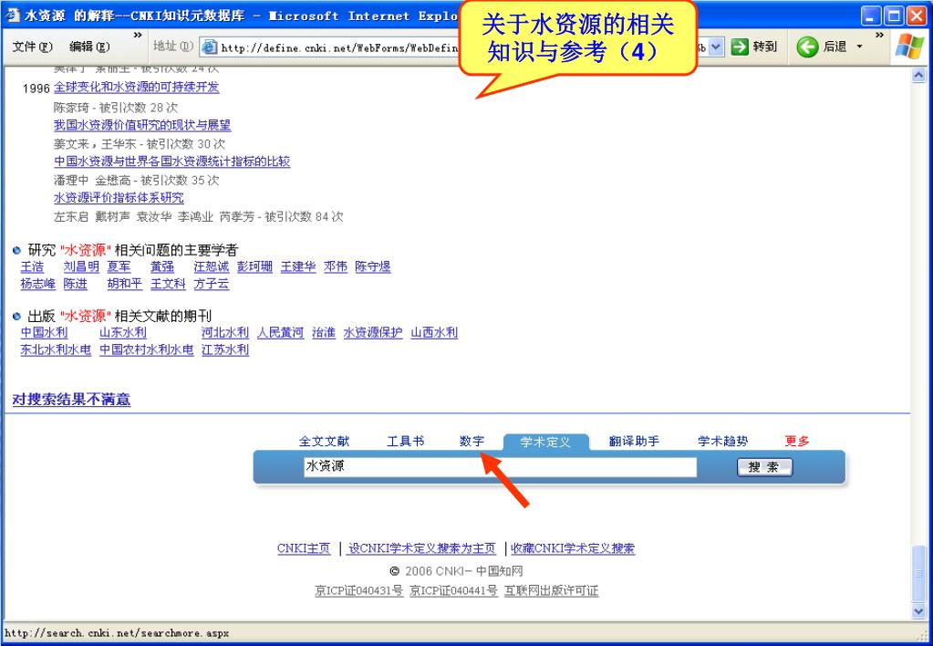Image resolution: width=933 pixels, height=646 pixels.
Task: Click scholar 王文科
Action: (168, 284)
